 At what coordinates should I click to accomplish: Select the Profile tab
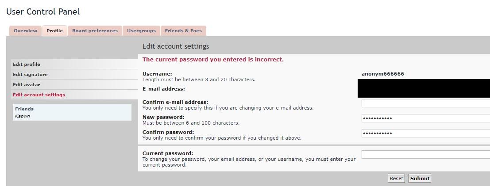coord(54,31)
